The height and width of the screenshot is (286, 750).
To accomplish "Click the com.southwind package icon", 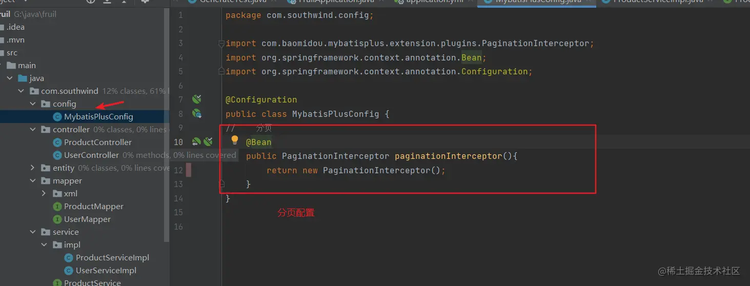I will coord(34,91).
